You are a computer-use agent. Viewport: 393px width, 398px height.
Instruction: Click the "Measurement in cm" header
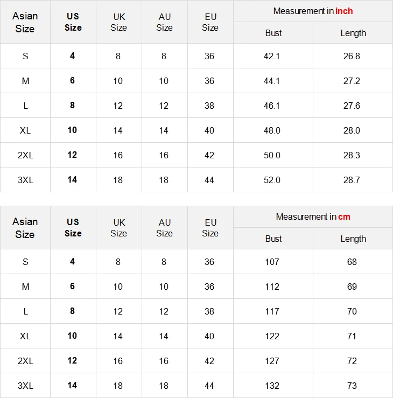click(313, 217)
